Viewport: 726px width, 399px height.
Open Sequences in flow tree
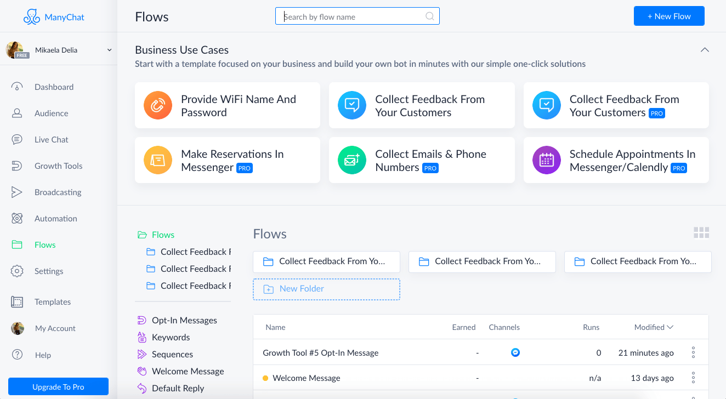click(172, 354)
